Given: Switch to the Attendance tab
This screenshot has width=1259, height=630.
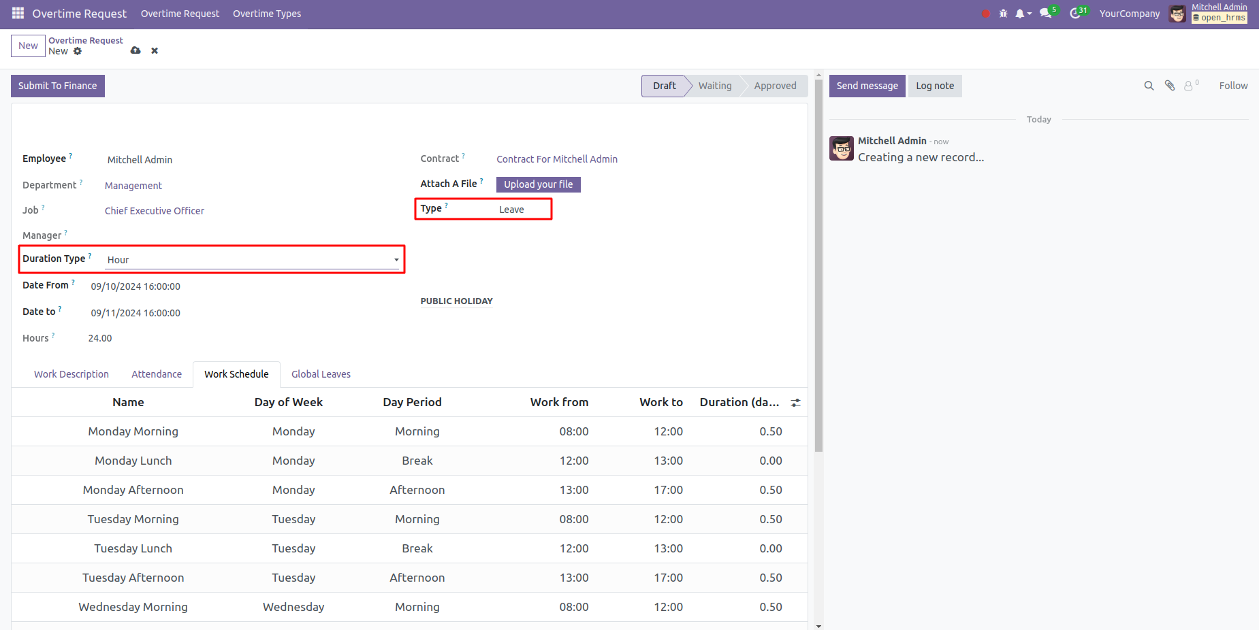Looking at the screenshot, I should pos(157,374).
